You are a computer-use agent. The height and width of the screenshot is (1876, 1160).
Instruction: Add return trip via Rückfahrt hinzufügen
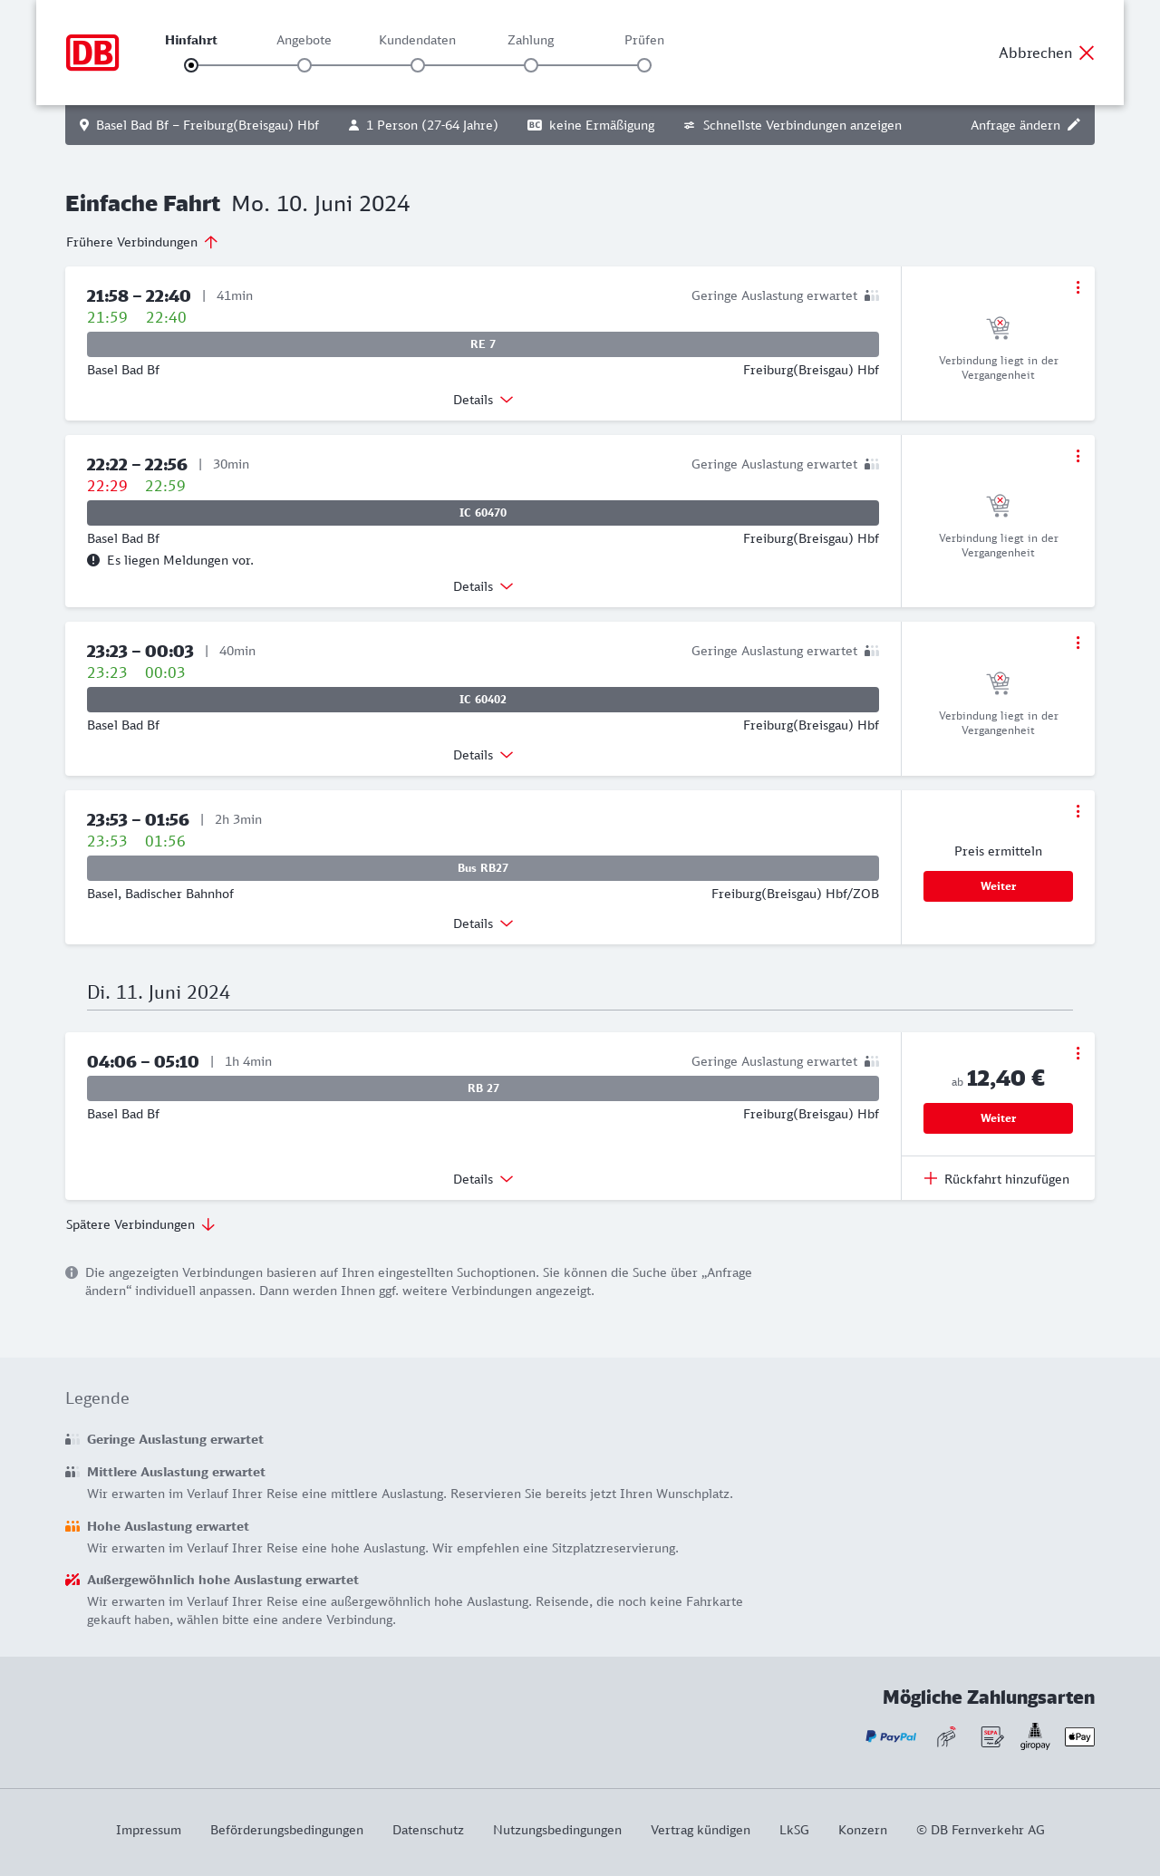pos(997,1179)
